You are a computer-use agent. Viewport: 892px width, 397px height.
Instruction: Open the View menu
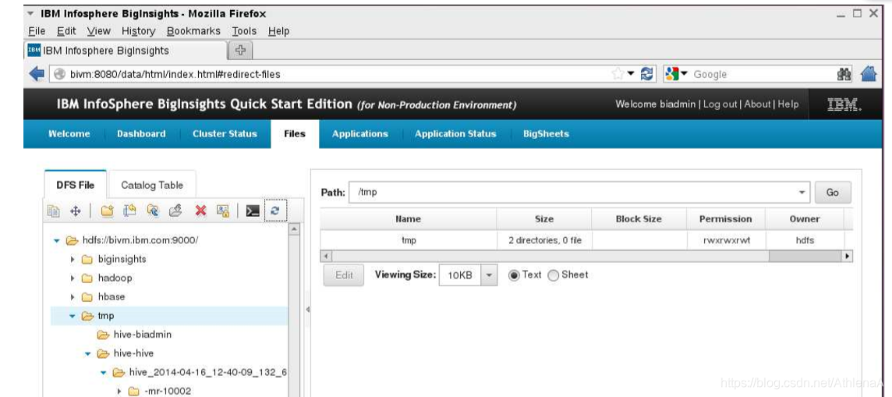99,31
